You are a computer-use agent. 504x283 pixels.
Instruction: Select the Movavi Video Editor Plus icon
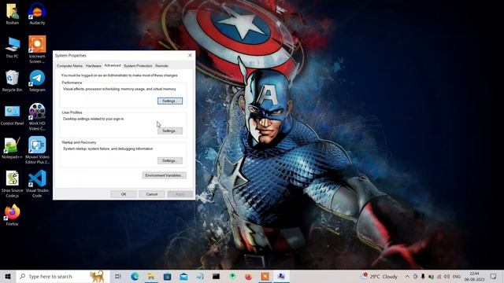point(37,150)
